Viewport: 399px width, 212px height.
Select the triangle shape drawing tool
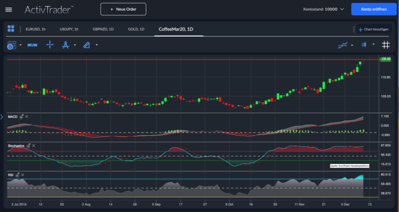click(x=87, y=45)
